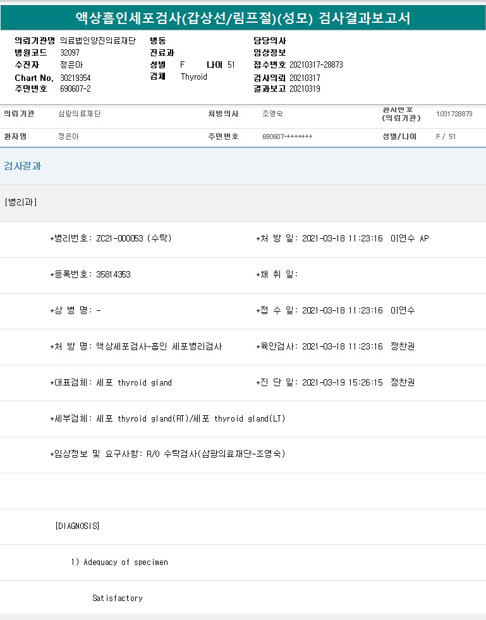The height and width of the screenshot is (620, 486).
Task: Select prescription name 액상세포검사-흡인 세포병리검사
Action: click(159, 346)
